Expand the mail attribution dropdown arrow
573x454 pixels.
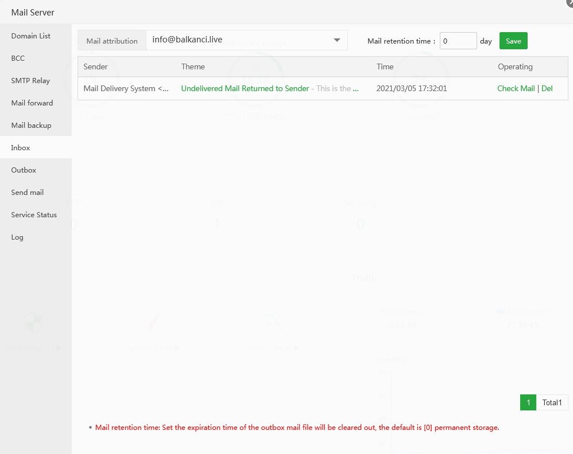pos(337,40)
